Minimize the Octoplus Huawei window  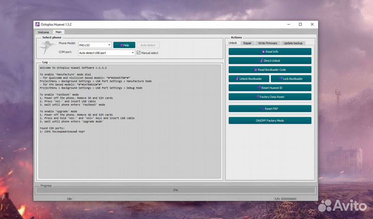[289, 24]
